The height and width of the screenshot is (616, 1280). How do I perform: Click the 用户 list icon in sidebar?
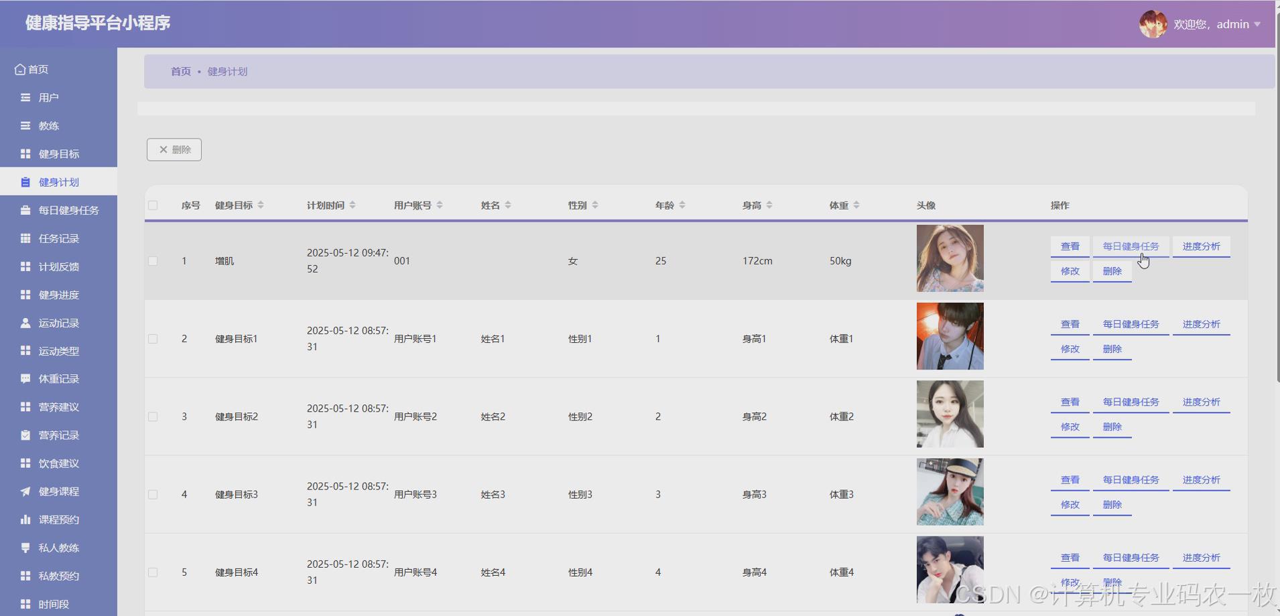(x=25, y=98)
